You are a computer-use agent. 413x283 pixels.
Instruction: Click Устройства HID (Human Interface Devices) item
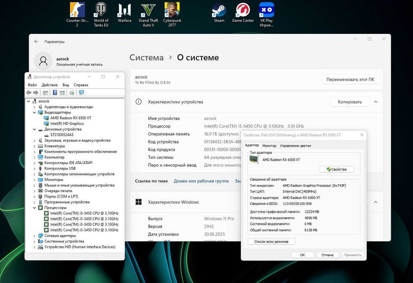80,247
